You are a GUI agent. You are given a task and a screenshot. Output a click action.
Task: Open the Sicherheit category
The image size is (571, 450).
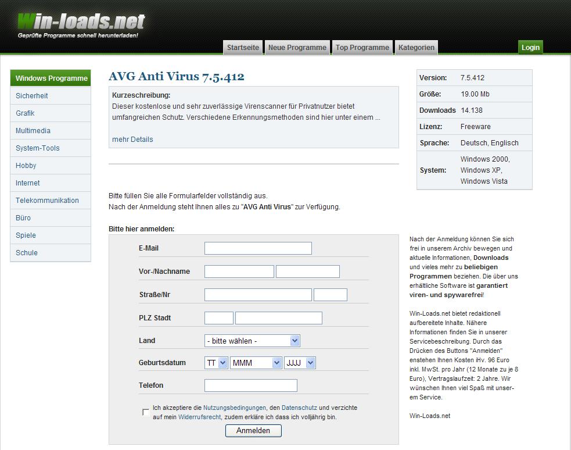(32, 95)
